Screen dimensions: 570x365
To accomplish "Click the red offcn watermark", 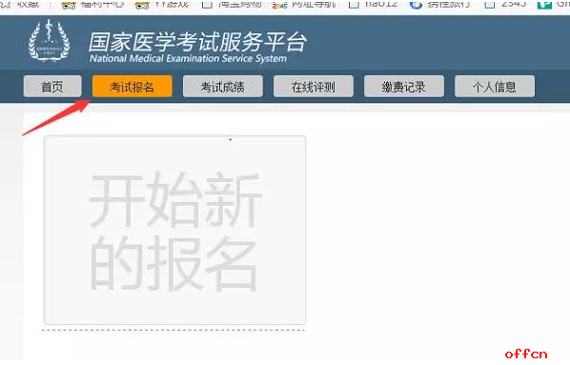I will 526,354.
